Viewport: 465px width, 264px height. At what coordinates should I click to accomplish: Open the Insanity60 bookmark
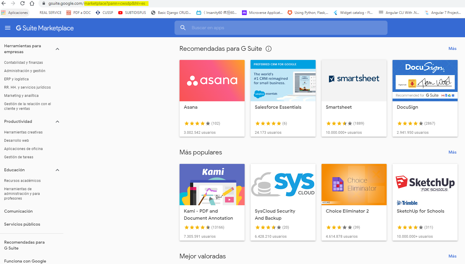coord(217,13)
